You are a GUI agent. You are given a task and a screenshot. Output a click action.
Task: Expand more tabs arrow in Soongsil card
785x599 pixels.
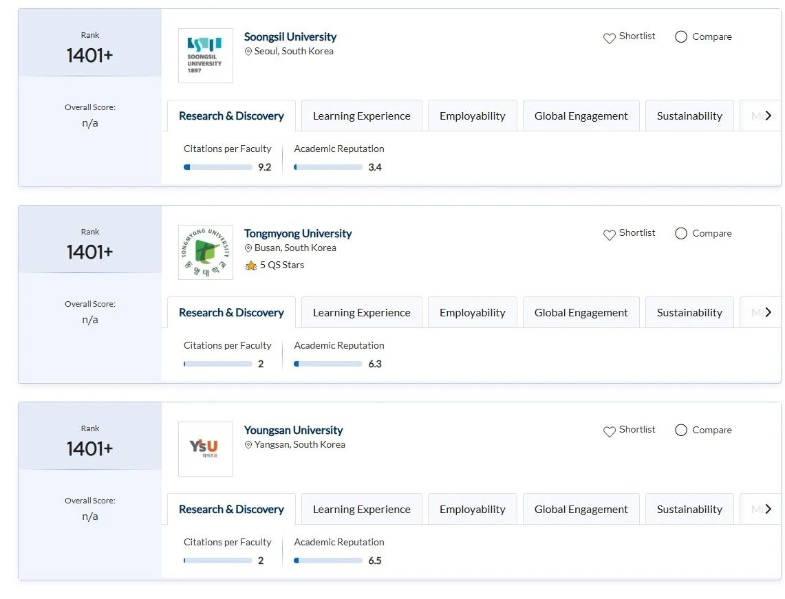coord(768,116)
